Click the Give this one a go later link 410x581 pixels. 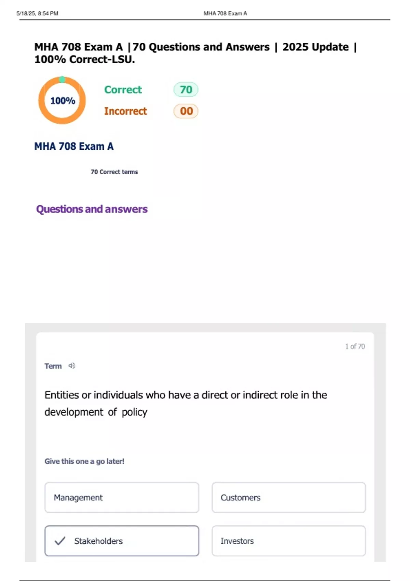pos(85,461)
